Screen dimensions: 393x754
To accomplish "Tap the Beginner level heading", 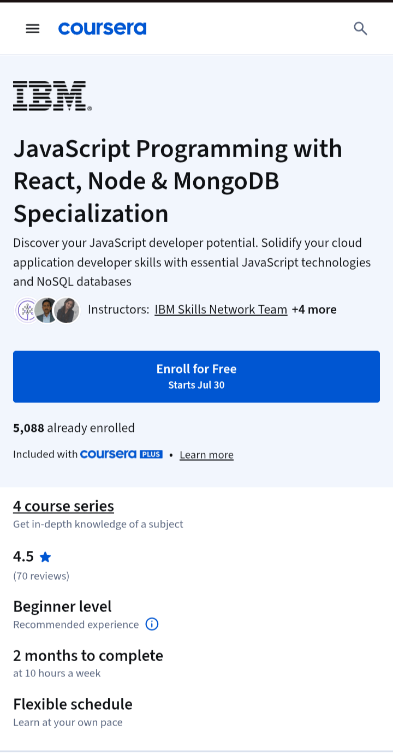I will click(62, 607).
